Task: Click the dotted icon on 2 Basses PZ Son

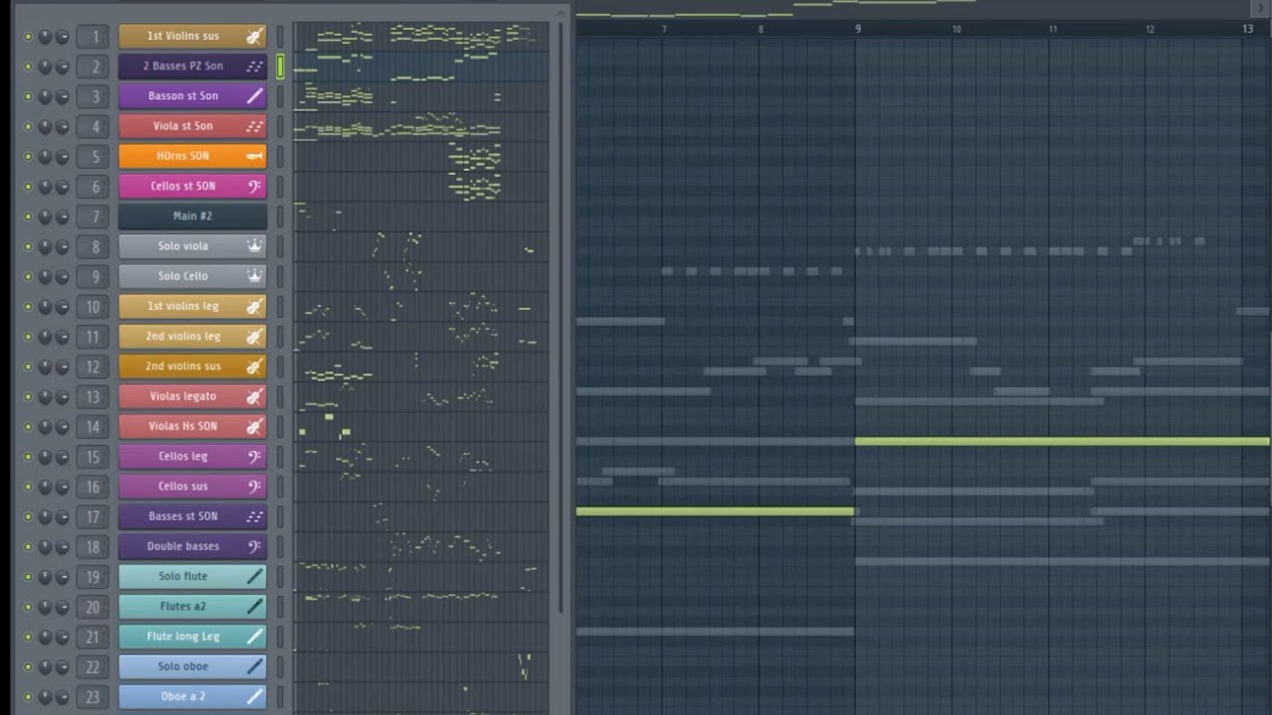Action: click(x=254, y=67)
